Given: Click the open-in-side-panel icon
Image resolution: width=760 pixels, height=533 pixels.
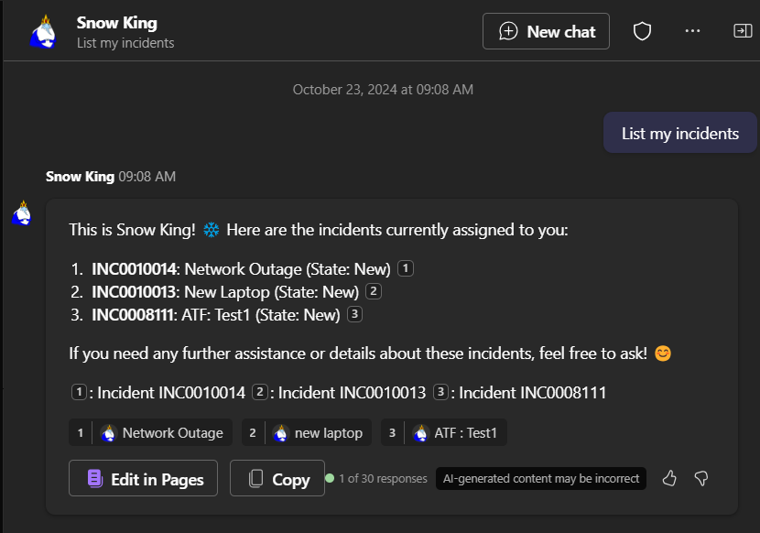Looking at the screenshot, I should pos(743,31).
